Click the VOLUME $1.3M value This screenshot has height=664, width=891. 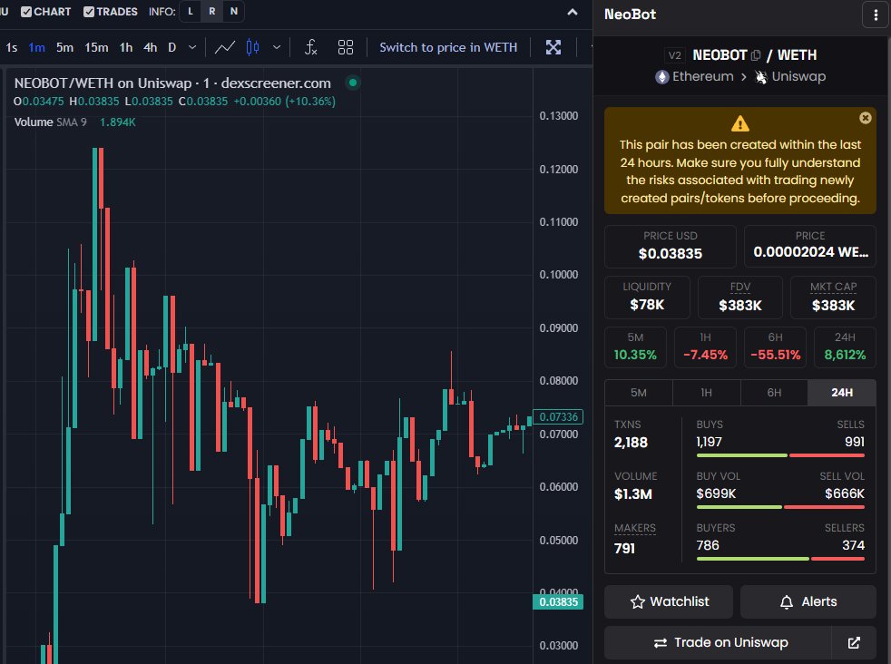point(633,494)
